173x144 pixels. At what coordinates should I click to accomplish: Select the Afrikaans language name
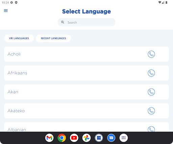coord(18,73)
